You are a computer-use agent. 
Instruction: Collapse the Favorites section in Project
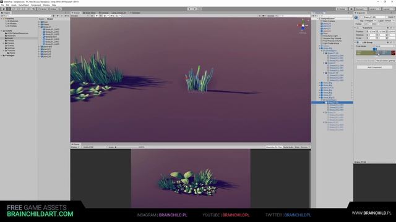pyautogui.click(x=1, y=18)
